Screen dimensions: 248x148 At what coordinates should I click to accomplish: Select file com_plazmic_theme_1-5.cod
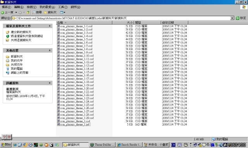pyautogui.click(x=76, y=39)
